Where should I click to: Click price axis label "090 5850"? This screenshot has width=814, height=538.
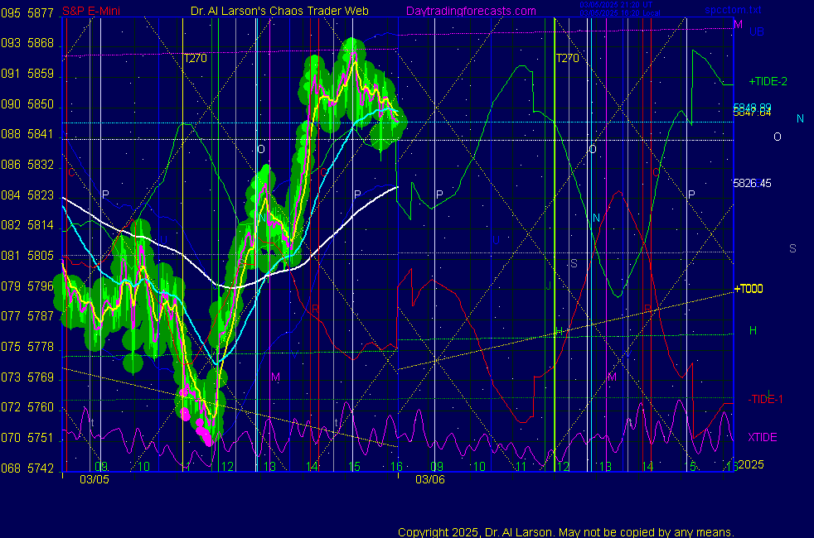click(x=27, y=104)
